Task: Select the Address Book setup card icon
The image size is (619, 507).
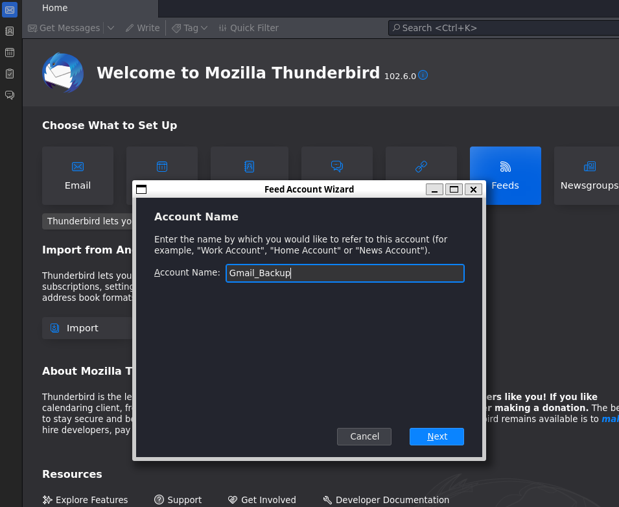Action: click(x=249, y=167)
